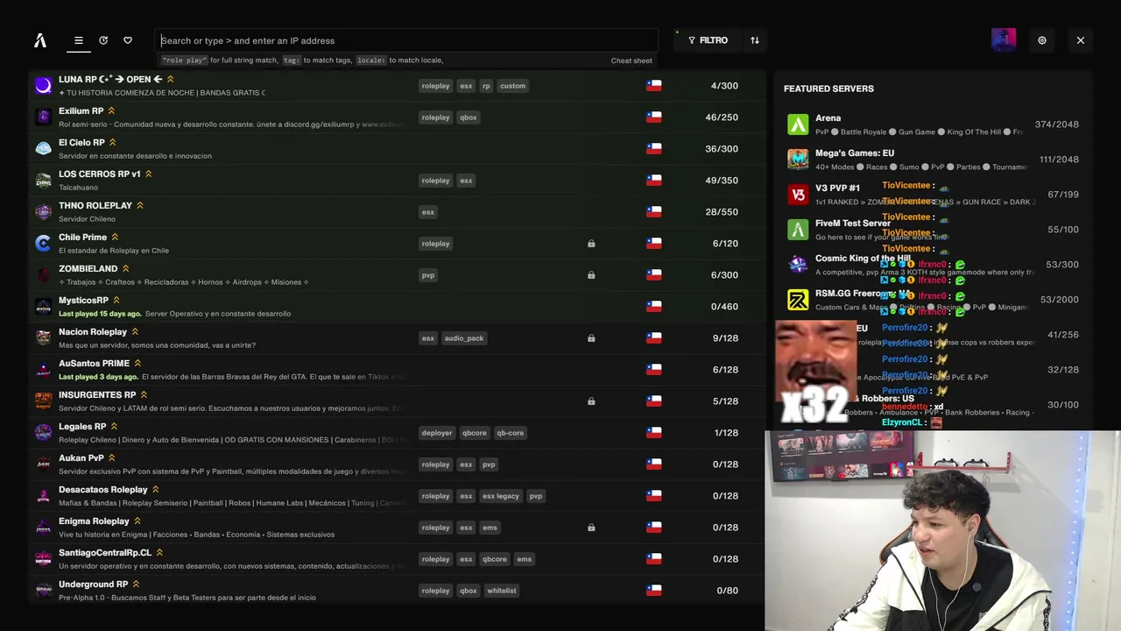
Task: Click the FiveM logo home icon
Action: (40, 40)
